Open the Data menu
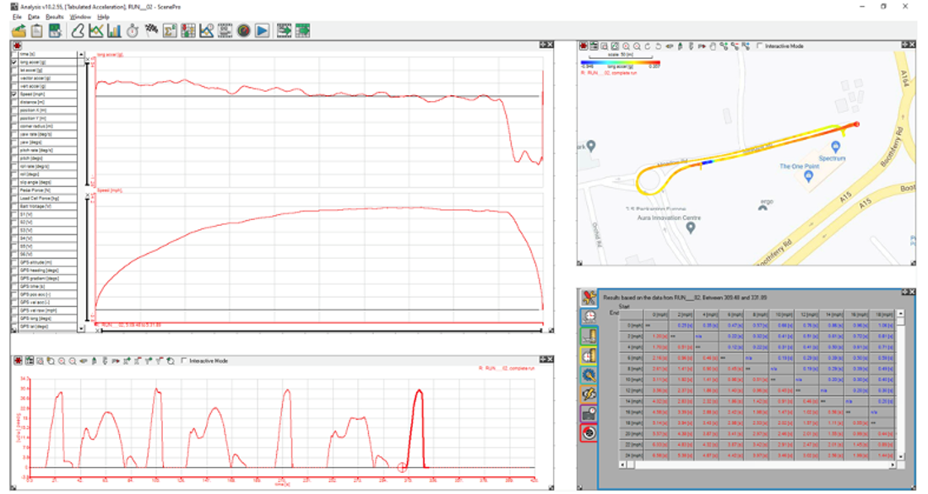The height and width of the screenshot is (494, 928). click(x=34, y=17)
